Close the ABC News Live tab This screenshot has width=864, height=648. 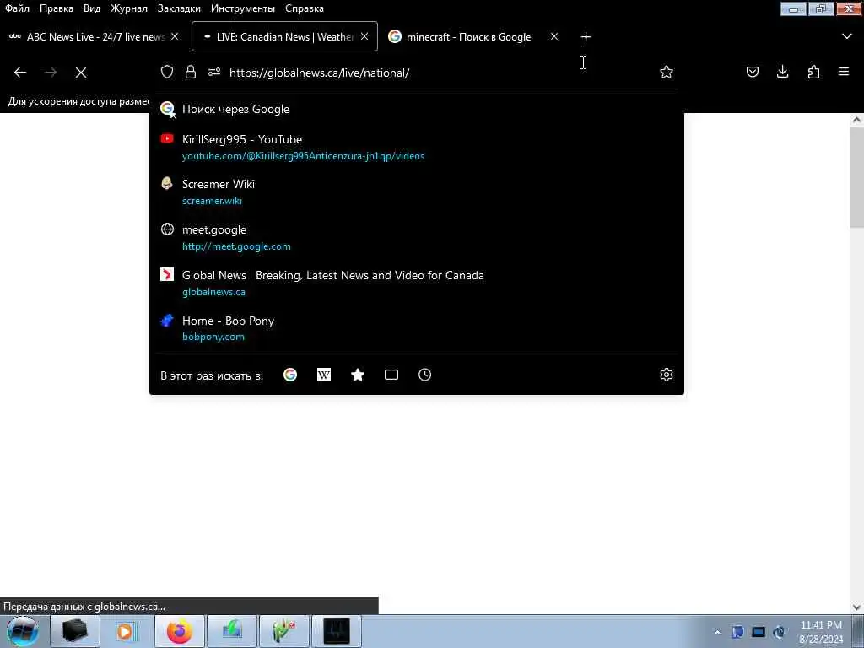(175, 36)
